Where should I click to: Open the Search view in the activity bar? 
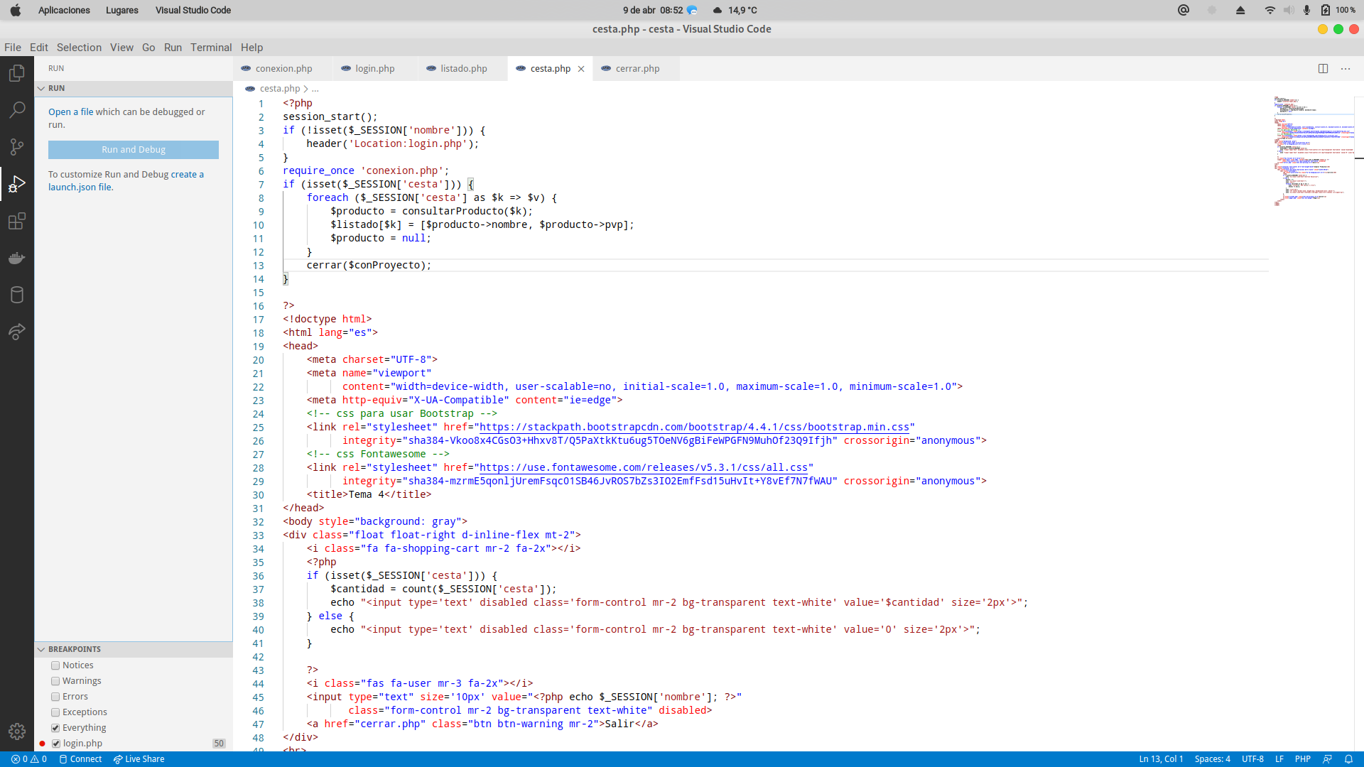17,110
